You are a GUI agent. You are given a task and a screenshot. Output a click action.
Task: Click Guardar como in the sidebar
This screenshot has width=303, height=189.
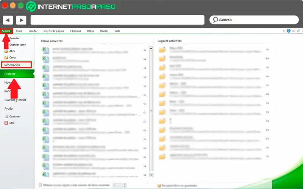coord(17,45)
